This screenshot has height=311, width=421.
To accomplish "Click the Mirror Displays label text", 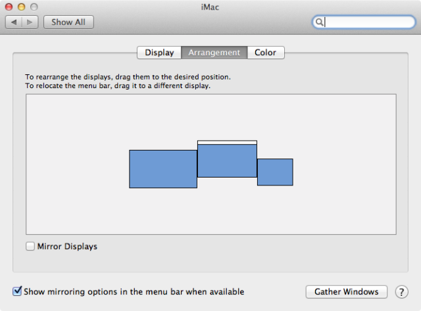I will (67, 247).
